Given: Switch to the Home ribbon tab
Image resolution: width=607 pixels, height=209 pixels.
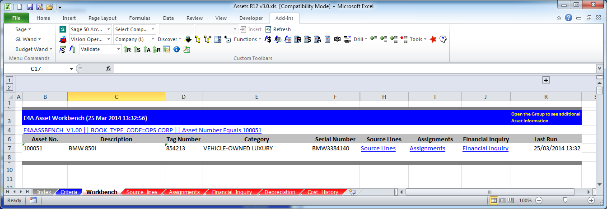Looking at the screenshot, I should tap(43, 18).
